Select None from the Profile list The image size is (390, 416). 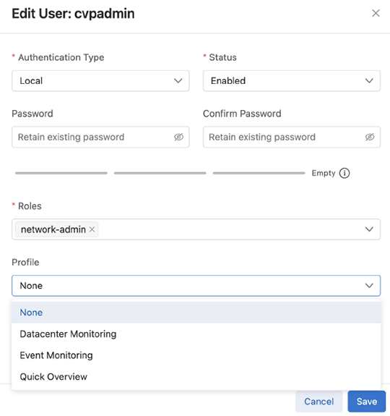(196, 313)
